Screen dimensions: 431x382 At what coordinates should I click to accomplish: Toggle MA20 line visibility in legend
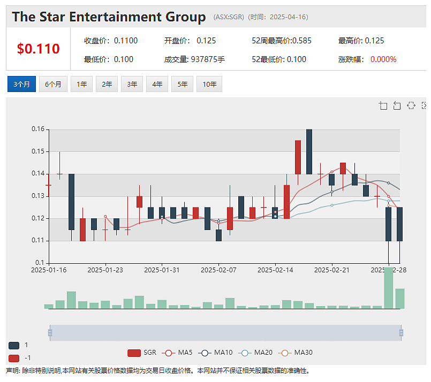pyautogui.click(x=255, y=353)
